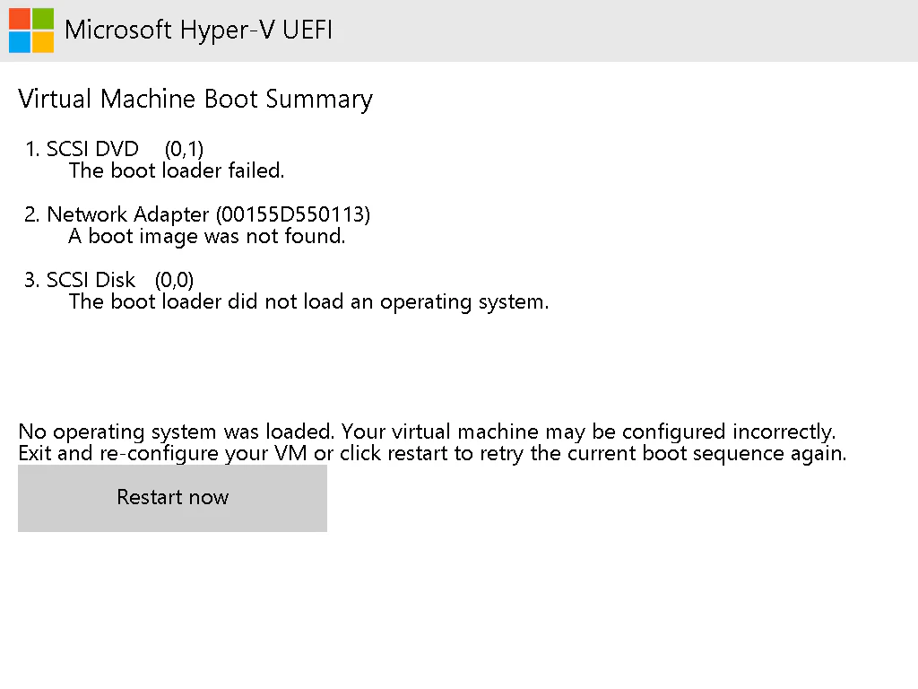
Task: Click the Restart now button
Action: pos(172,497)
